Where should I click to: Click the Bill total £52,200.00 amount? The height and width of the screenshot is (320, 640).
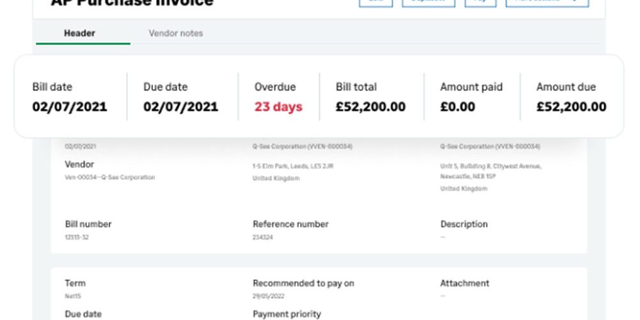(371, 107)
